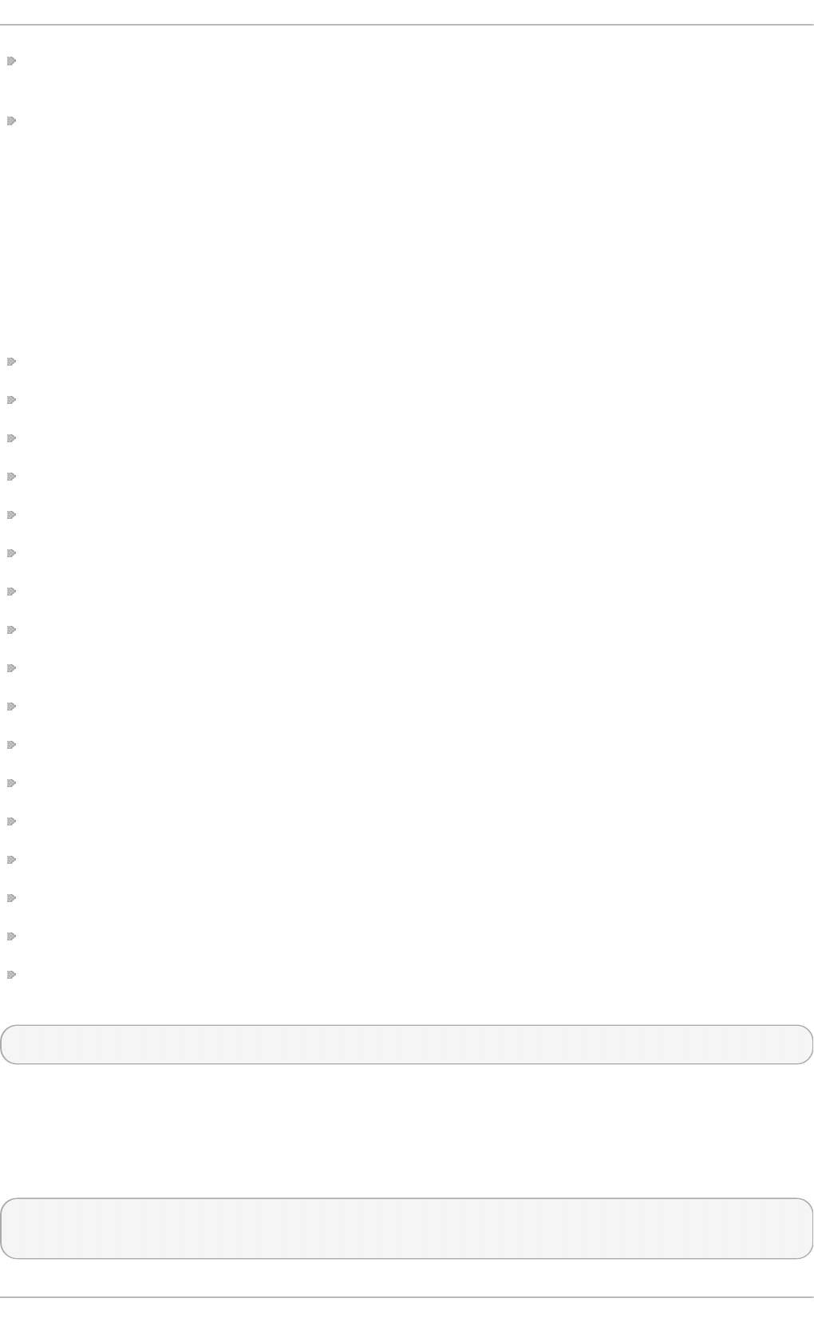Click the last bullet arrow in the long list
814x1322 pixels.
tap(11, 975)
